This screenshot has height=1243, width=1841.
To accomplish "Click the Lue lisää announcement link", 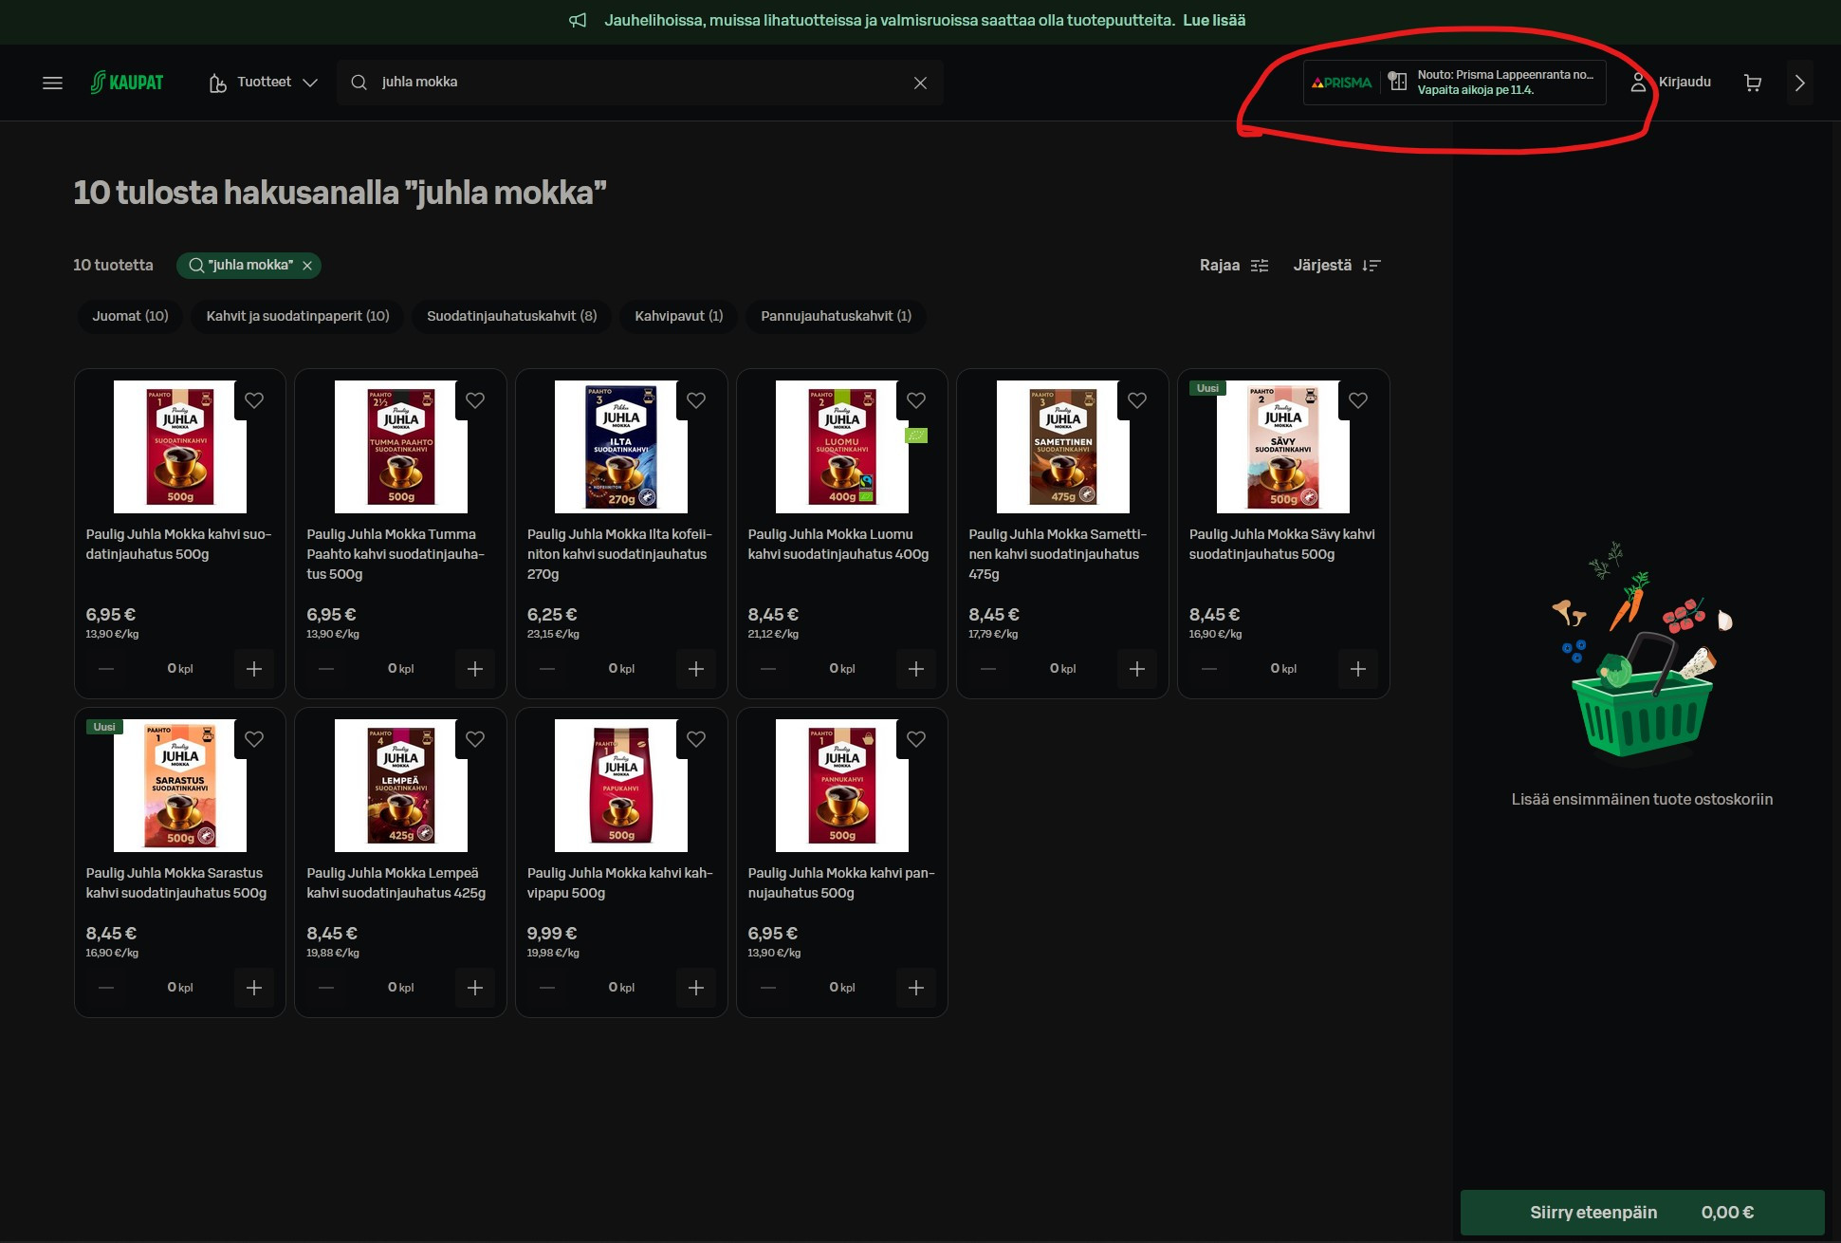I will [x=1214, y=21].
